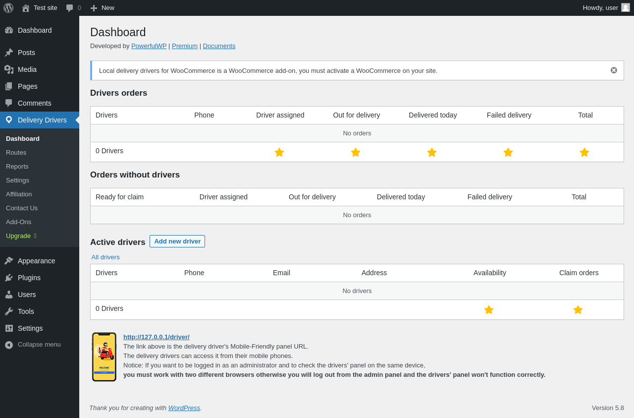Screen dimensions: 634x418
Task: Click the driver panel phone thumbnail
Action: pyautogui.click(x=104, y=357)
